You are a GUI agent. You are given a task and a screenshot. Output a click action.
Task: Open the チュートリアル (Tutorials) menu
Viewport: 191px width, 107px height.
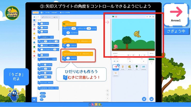coord(65,13)
